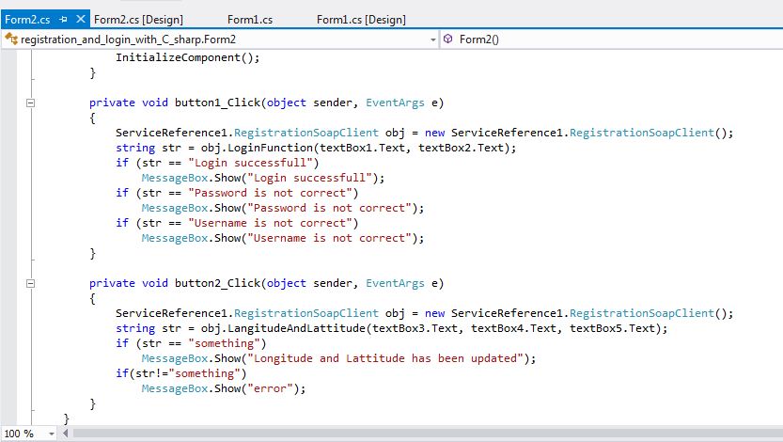Click on the button1_Click method name
Image resolution: width=783 pixels, height=442 pixels.
point(217,103)
